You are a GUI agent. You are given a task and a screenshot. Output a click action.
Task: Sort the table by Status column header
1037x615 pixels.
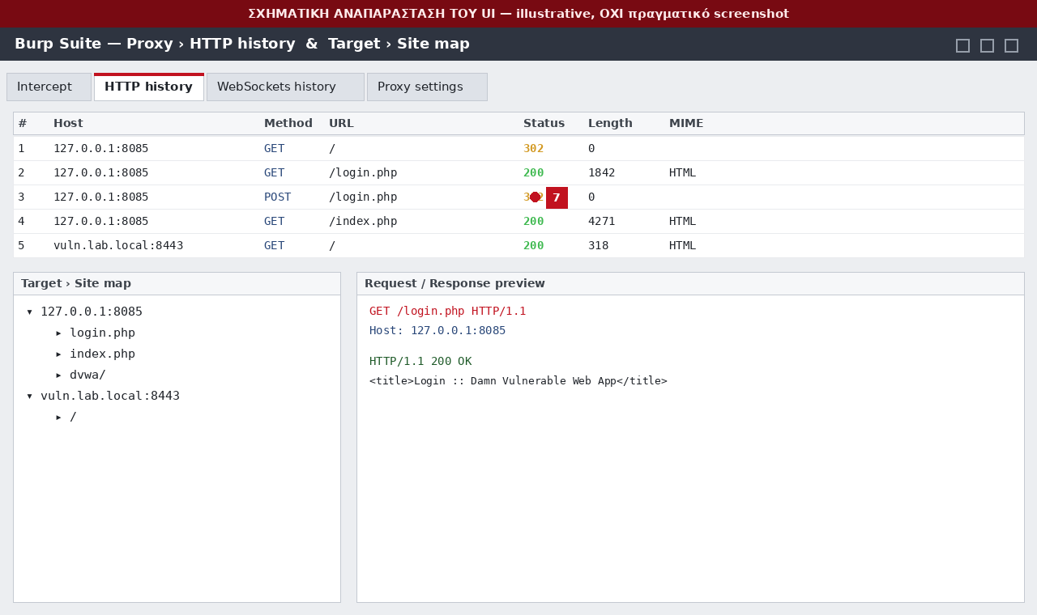coord(544,124)
